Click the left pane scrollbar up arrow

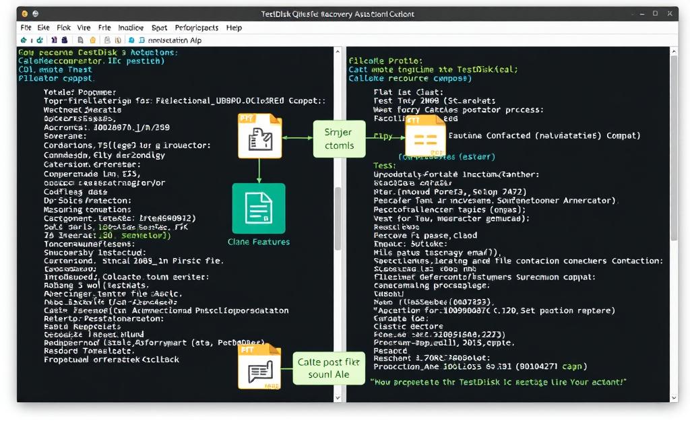[338, 51]
